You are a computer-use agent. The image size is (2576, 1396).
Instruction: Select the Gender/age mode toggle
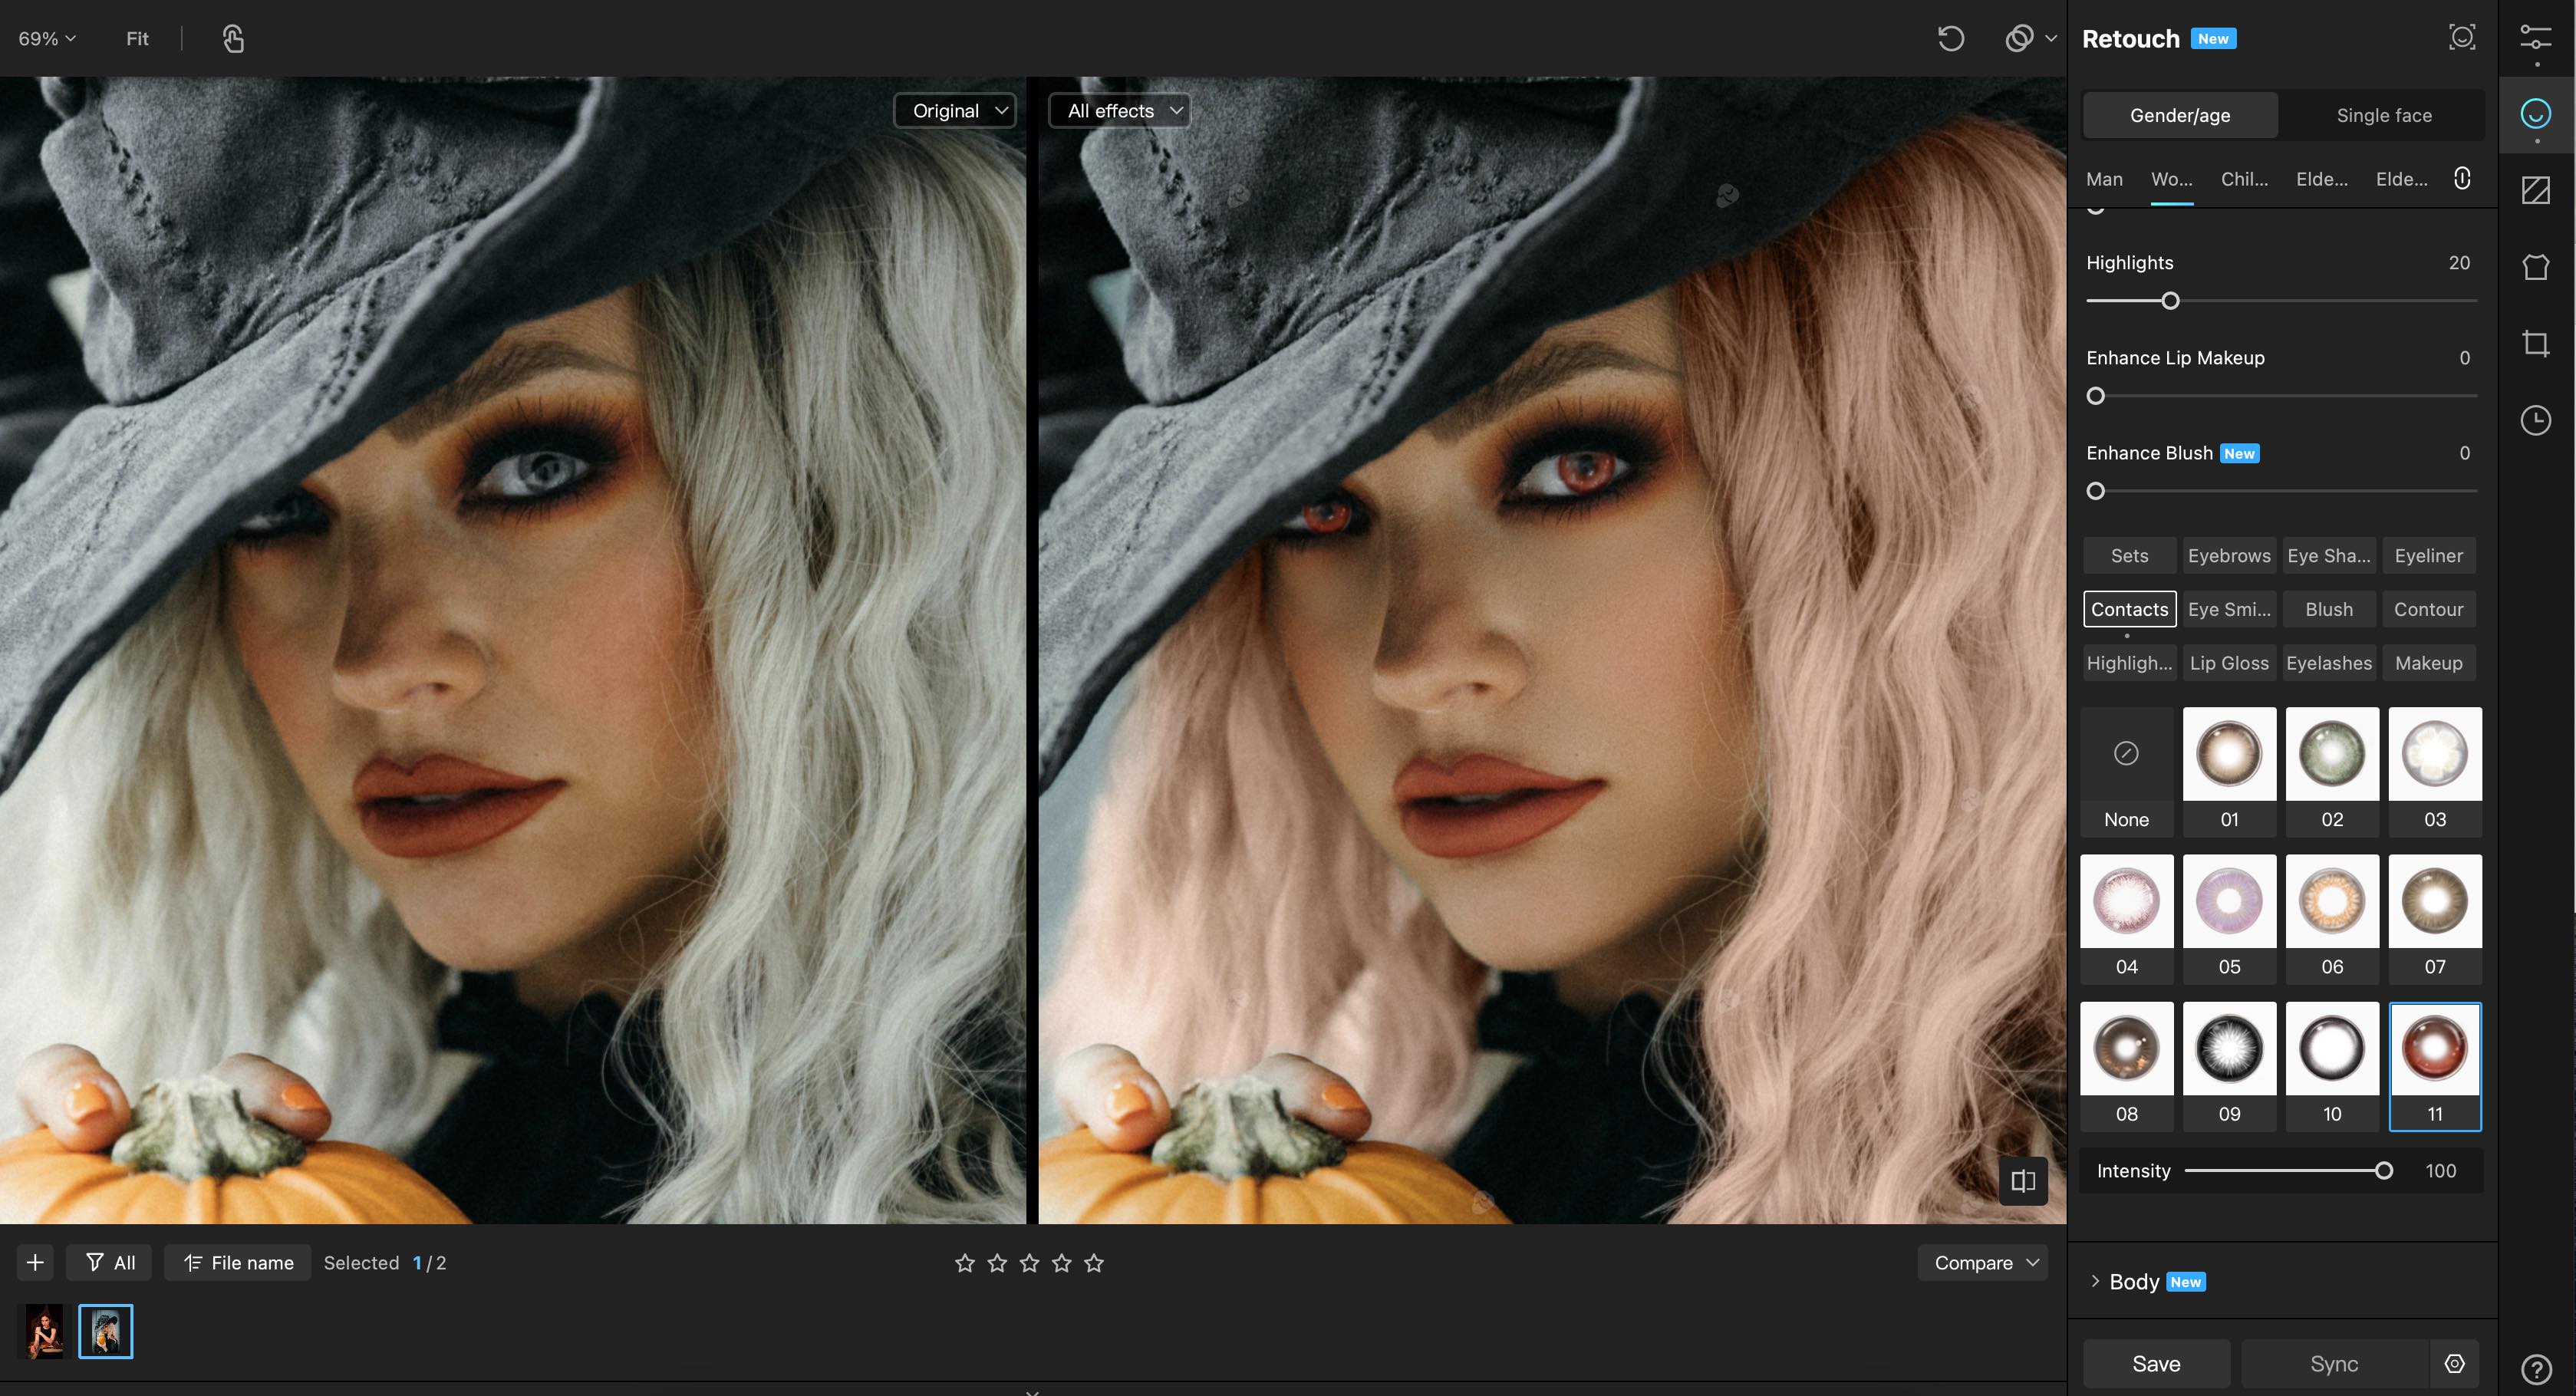tap(2179, 115)
